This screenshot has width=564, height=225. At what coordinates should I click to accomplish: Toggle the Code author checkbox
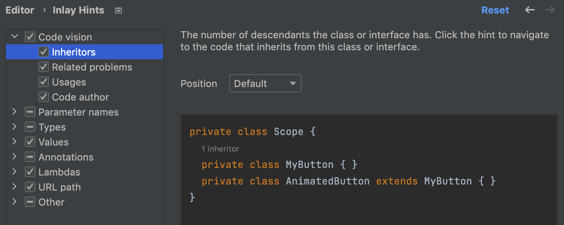[x=44, y=97]
